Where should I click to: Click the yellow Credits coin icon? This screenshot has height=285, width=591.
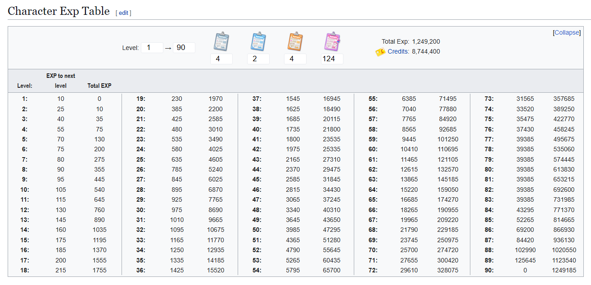click(x=380, y=52)
